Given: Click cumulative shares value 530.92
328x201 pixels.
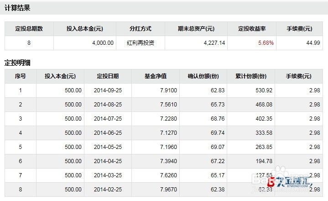Looking at the screenshot, I should (x=264, y=90).
